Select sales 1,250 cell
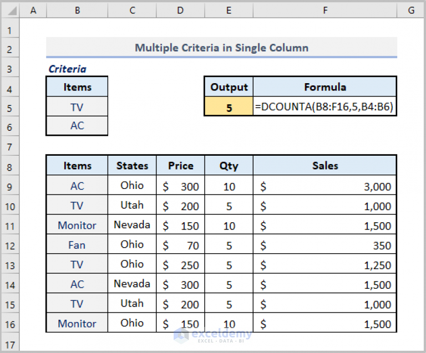The image size is (426, 353). point(325,264)
